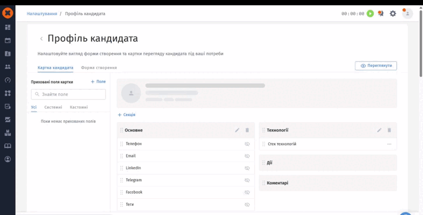Image resolution: width=423 pixels, height=215 pixels.
Task: Hide the Email field with eye icon
Action: pos(247,156)
